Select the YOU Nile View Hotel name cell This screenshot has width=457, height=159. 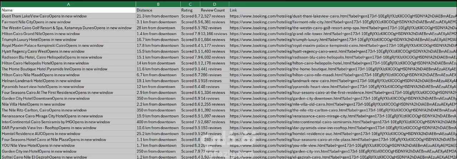pyautogui.click(x=68, y=146)
